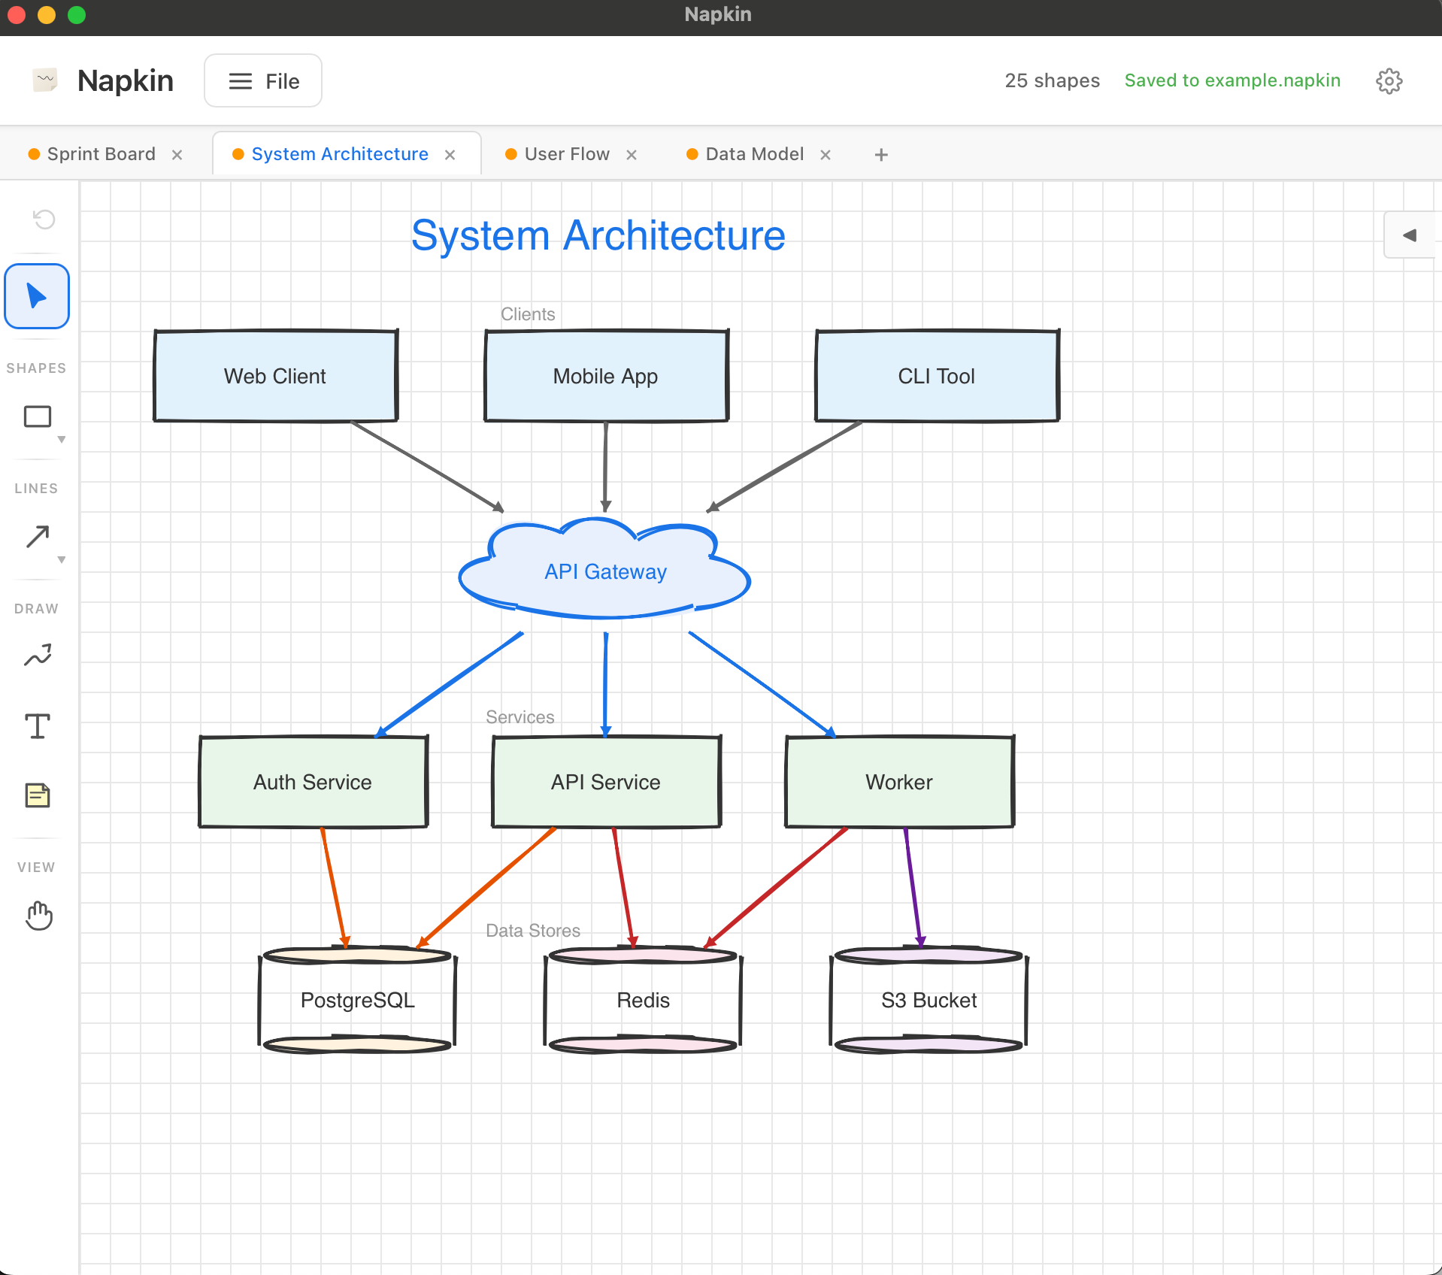Add a sticky note
This screenshot has width=1442, height=1275.
tap(36, 795)
